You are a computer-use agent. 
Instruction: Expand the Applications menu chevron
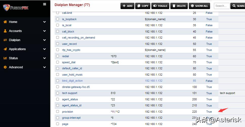click(45, 49)
